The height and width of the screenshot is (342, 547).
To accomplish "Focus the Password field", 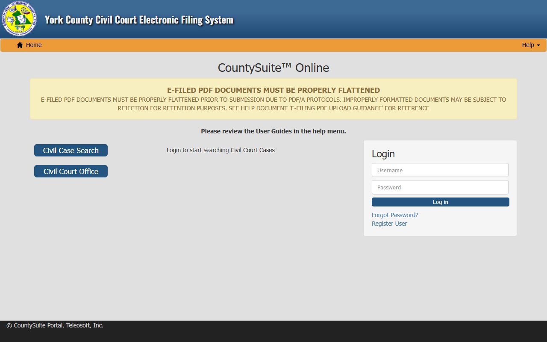I will point(440,187).
